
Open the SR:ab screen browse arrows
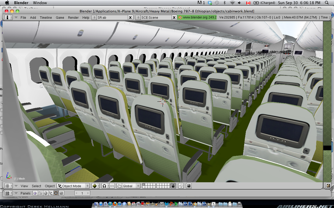[94, 17]
